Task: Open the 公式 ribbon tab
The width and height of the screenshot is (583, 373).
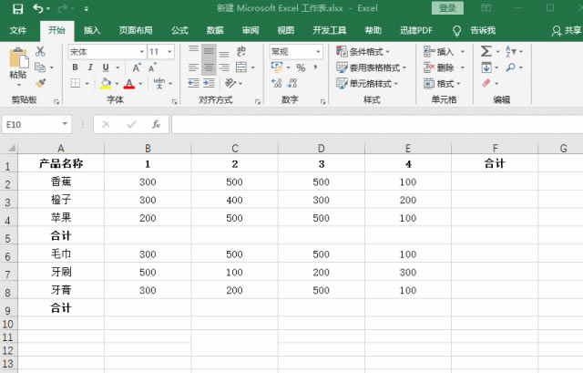Action: click(x=179, y=30)
